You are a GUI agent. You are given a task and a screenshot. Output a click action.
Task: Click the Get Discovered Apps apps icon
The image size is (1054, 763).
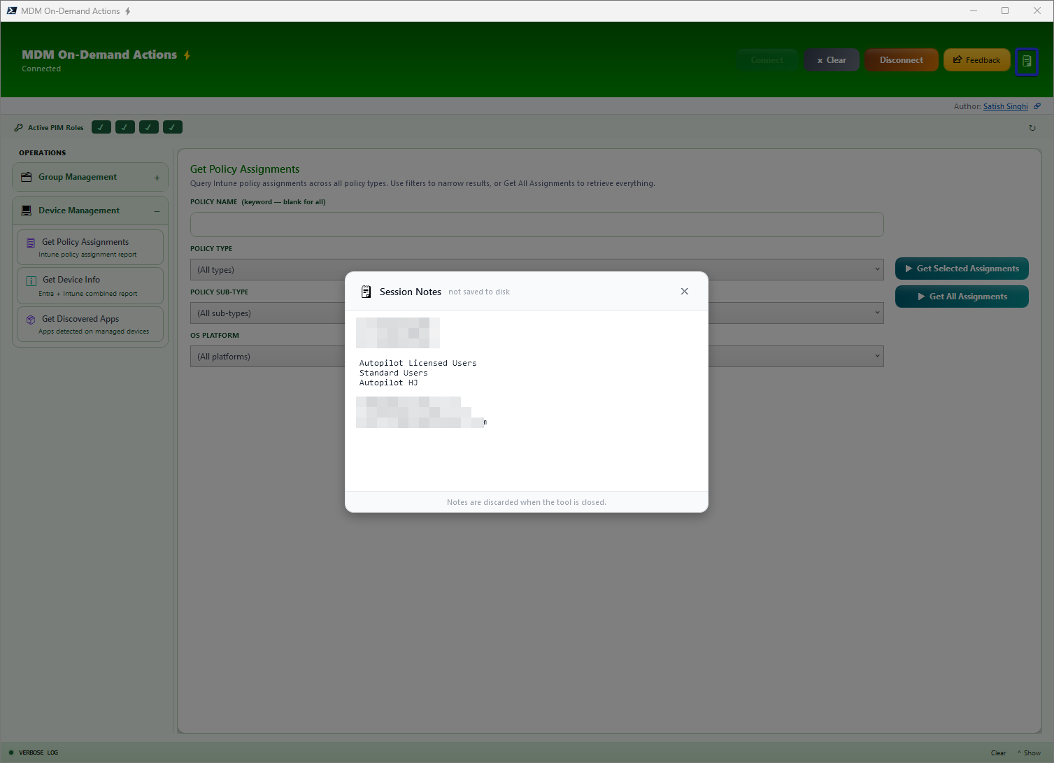[x=30, y=319]
